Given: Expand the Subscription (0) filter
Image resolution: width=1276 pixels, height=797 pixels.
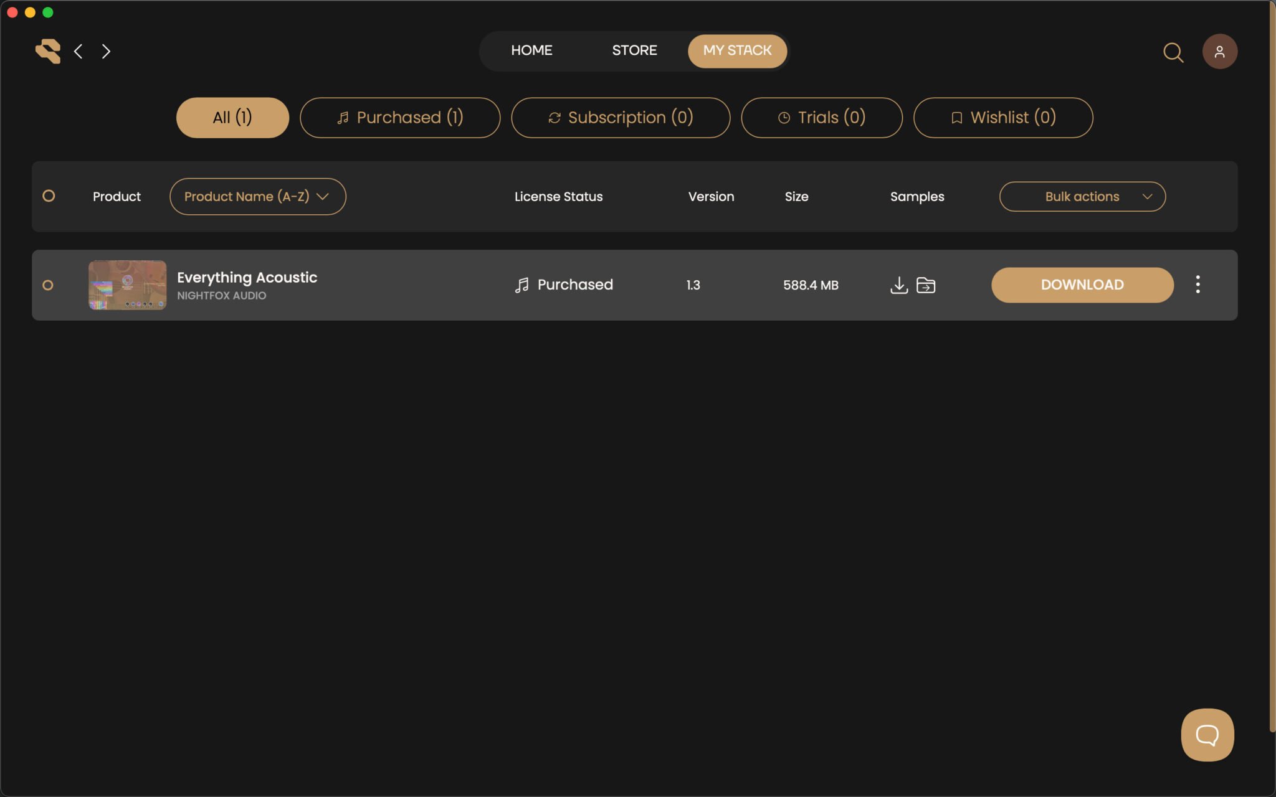Looking at the screenshot, I should click(x=620, y=118).
